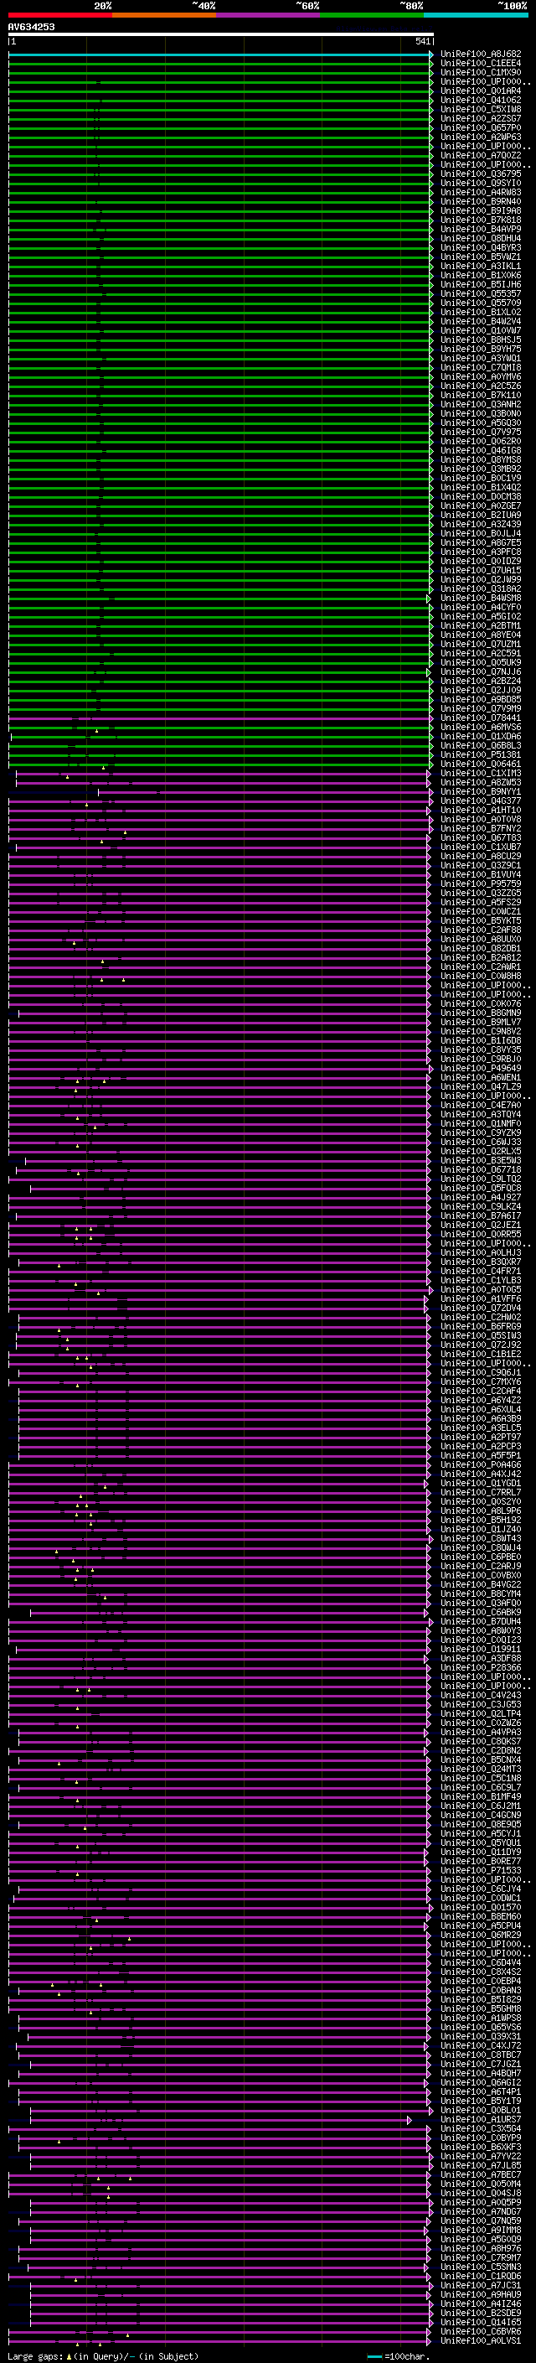Open hit UniRef100_P51381
This screenshot has height=2363, width=536.
coord(481,754)
